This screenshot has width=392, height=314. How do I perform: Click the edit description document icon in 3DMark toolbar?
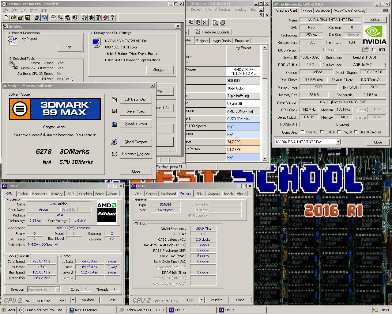point(54,17)
